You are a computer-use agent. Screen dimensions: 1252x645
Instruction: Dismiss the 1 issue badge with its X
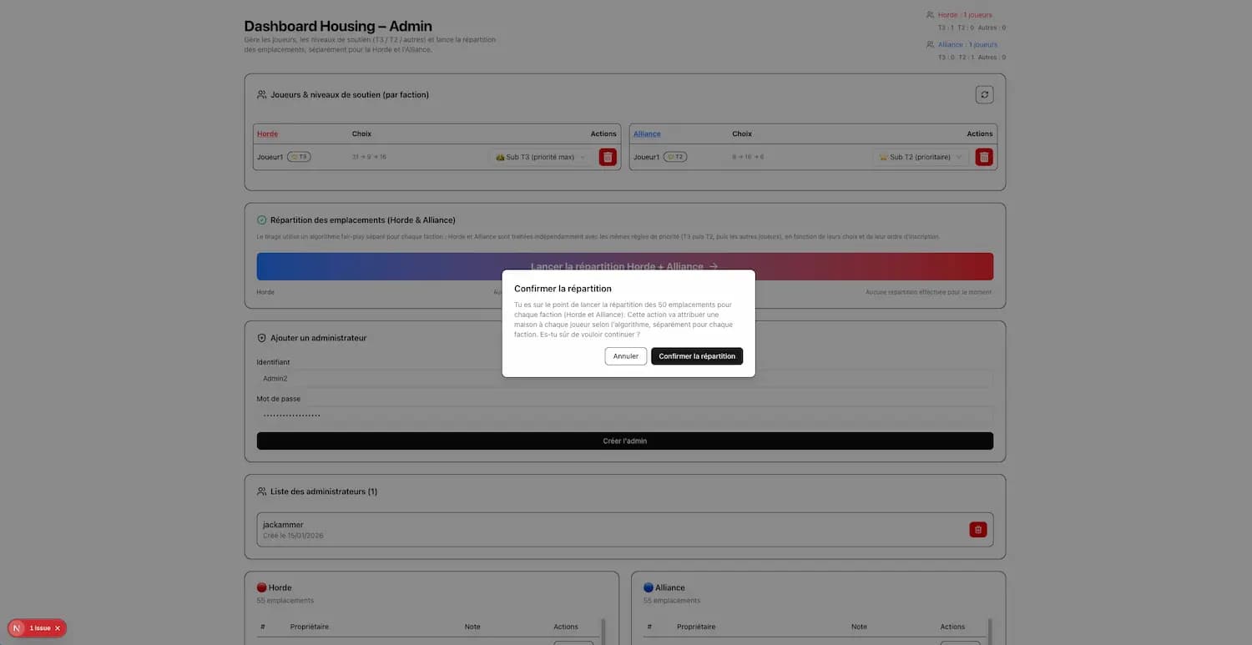click(58, 628)
